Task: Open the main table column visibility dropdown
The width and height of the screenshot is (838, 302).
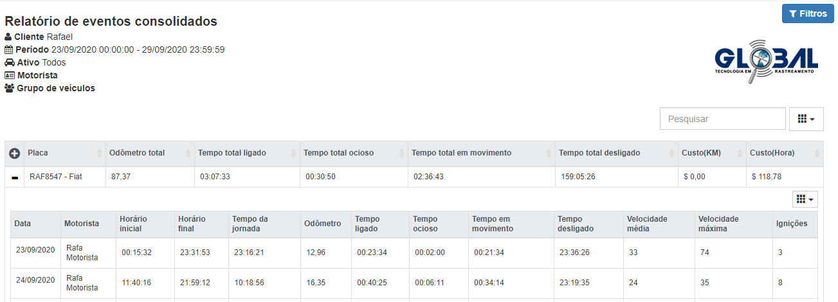Action: [x=806, y=119]
